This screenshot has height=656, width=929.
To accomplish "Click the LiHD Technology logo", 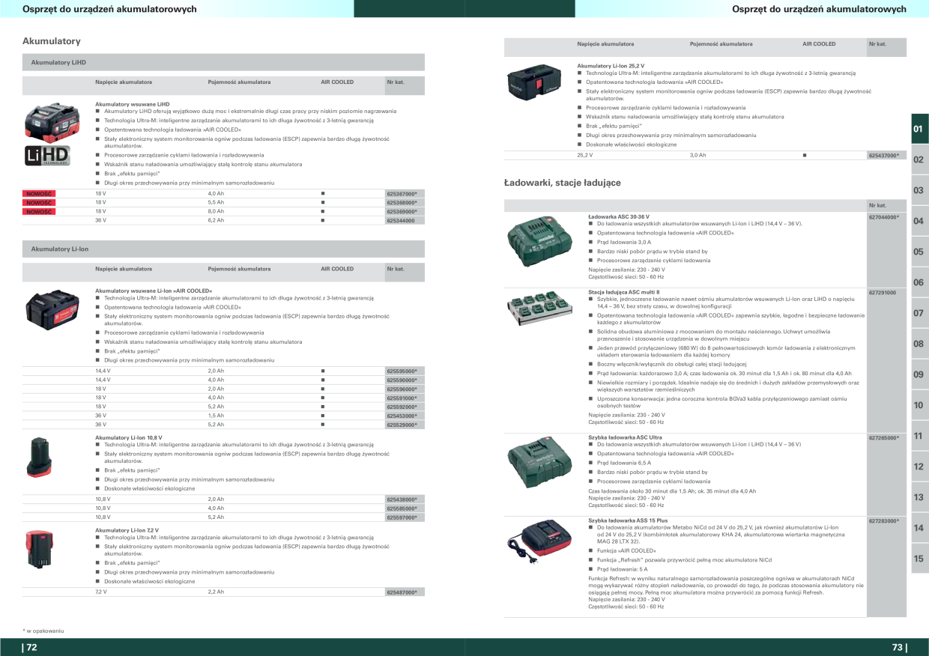I will point(47,155).
